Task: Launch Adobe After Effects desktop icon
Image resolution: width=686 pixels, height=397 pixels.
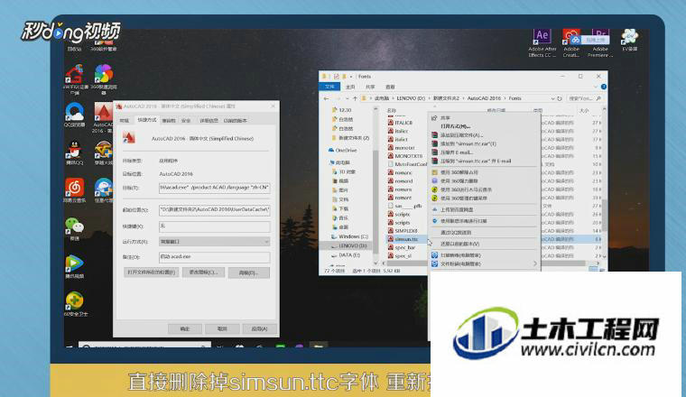Action: 542,42
